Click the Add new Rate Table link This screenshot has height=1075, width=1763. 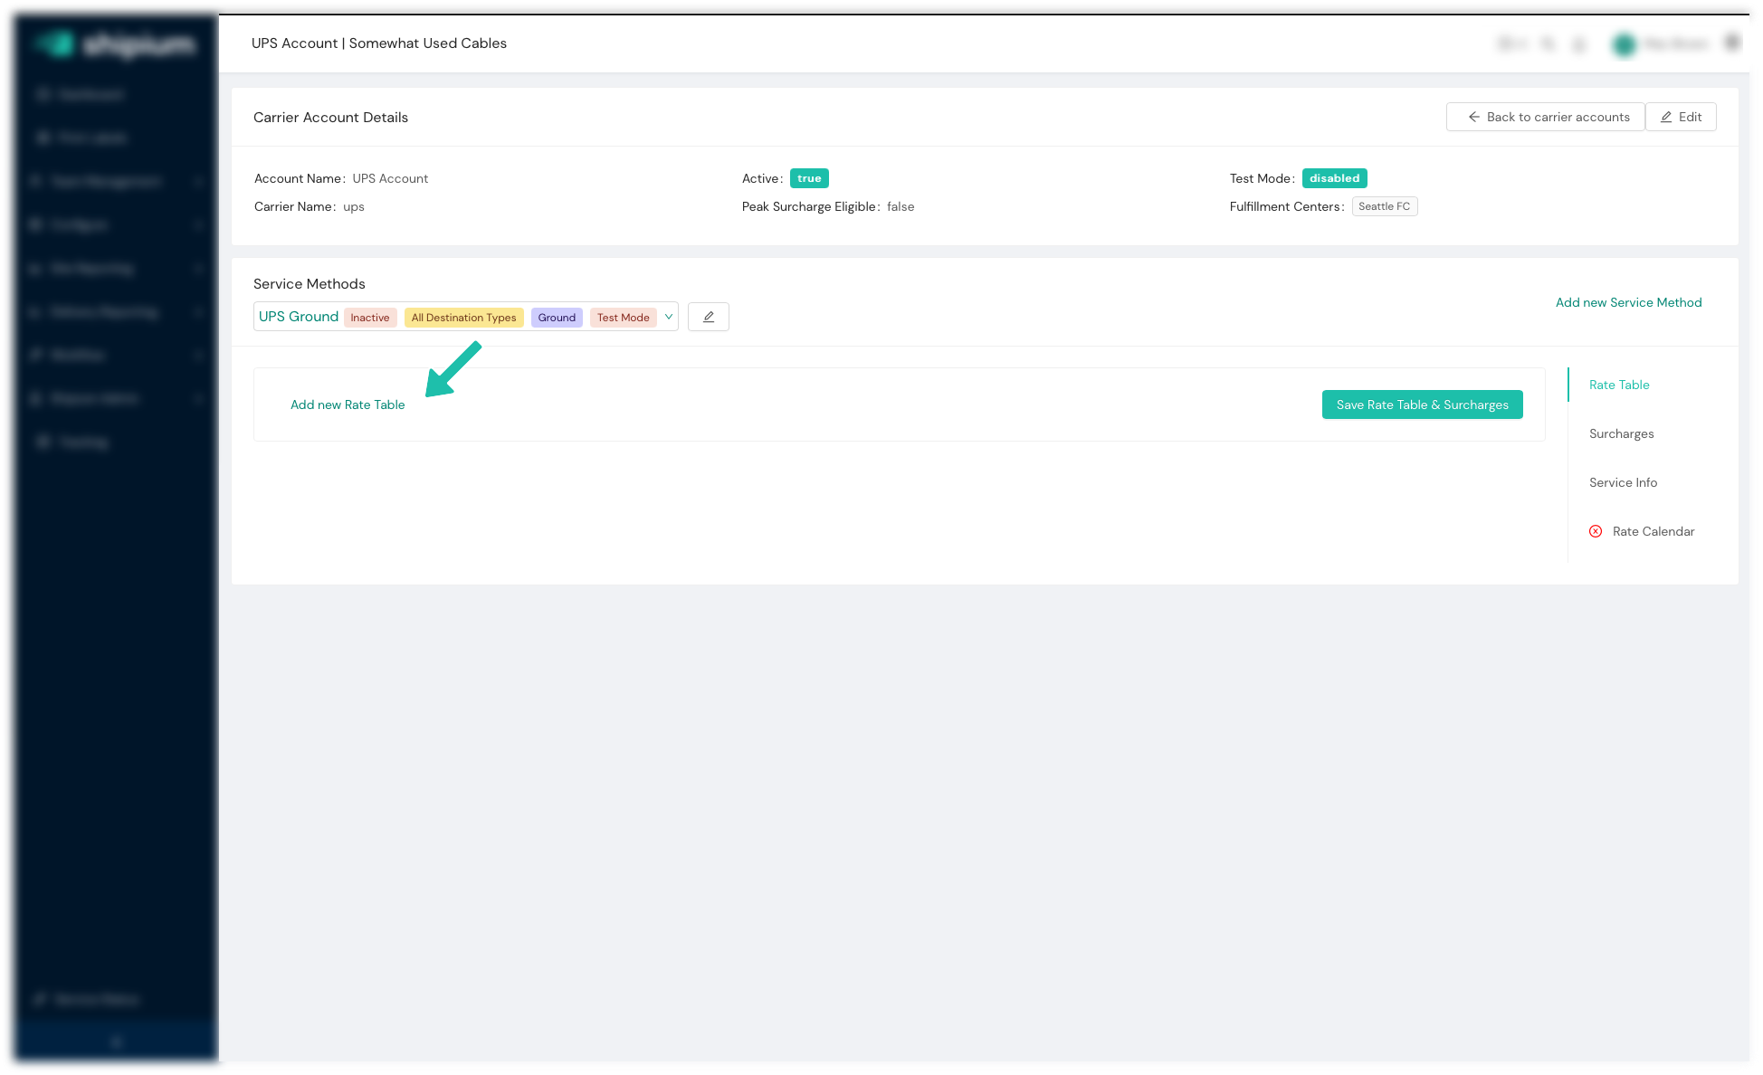[x=348, y=404]
